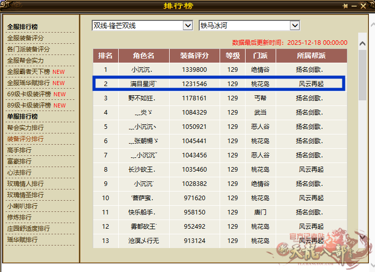Open 各门派装备评分 ranking

point(29,49)
